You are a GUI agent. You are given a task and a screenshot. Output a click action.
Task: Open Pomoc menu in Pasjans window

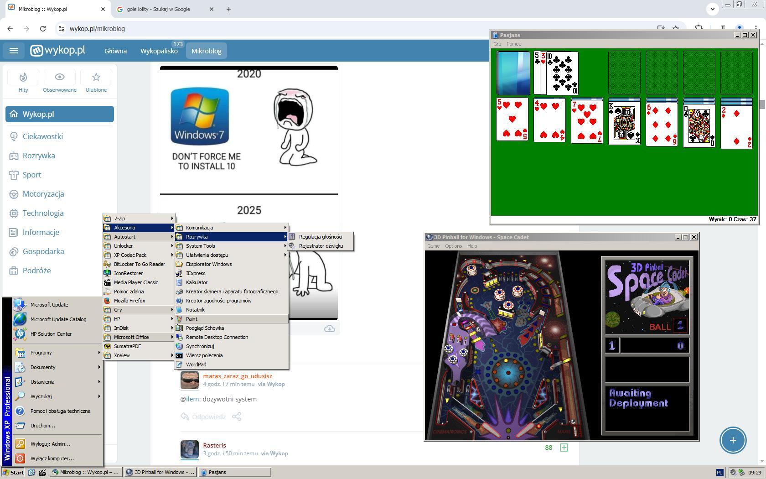[513, 44]
